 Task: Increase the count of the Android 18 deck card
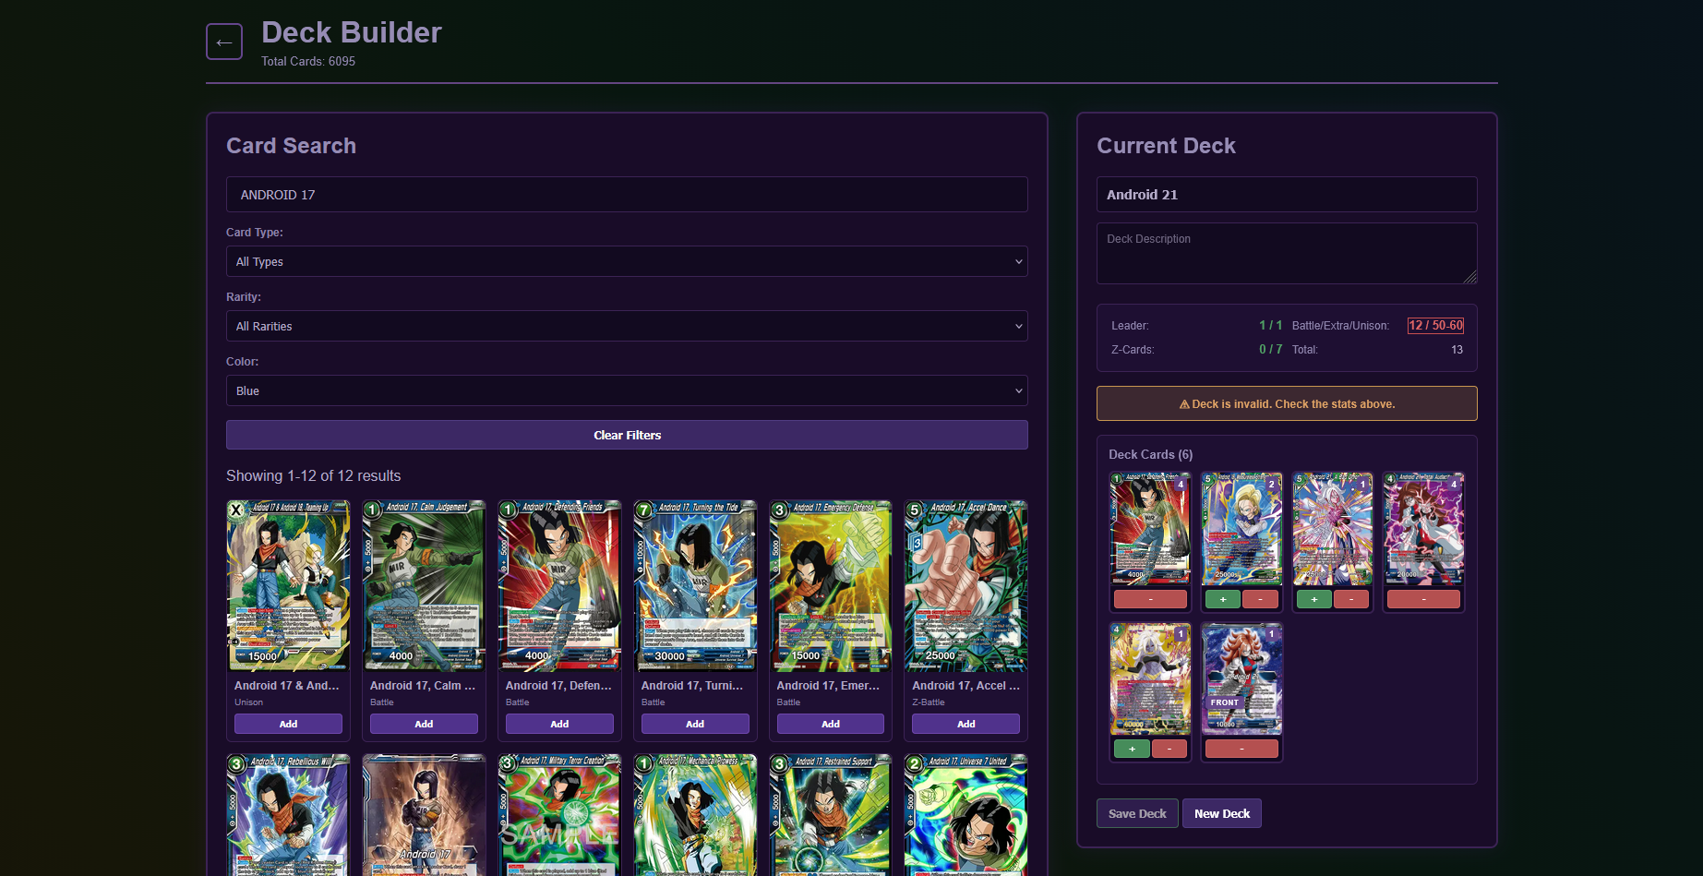[1223, 599]
